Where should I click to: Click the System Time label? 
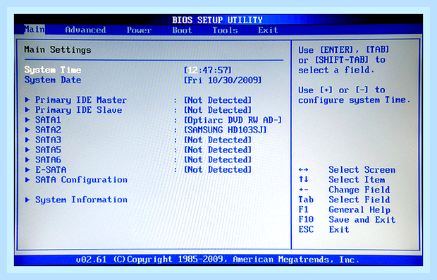coord(53,70)
